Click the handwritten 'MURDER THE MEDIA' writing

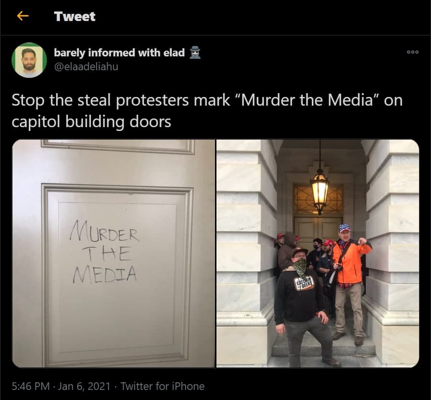tap(104, 252)
